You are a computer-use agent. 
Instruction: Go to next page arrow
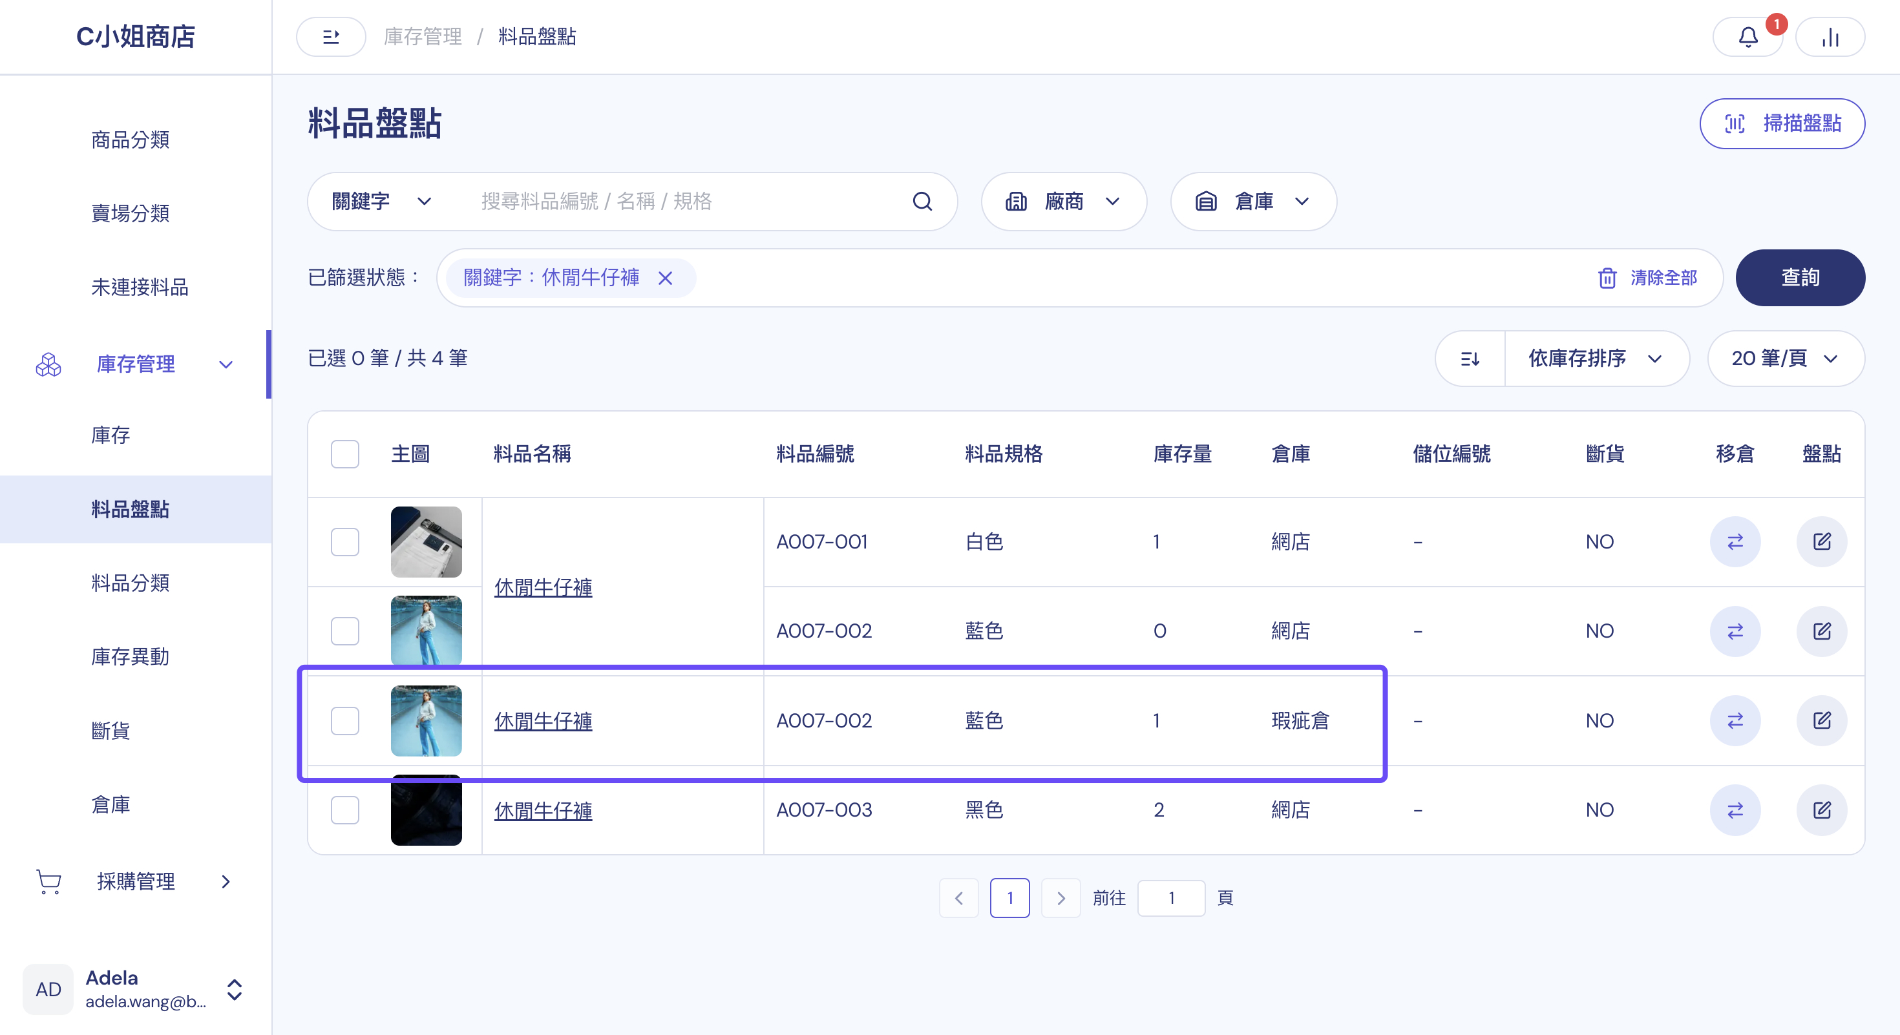[1061, 898]
